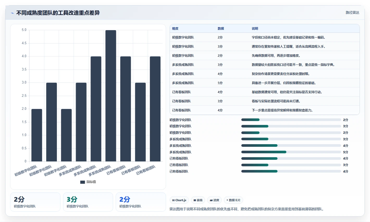Click the 2.5 tick on the y-axis
The image size is (370, 222).
pyautogui.click(x=24, y=96)
